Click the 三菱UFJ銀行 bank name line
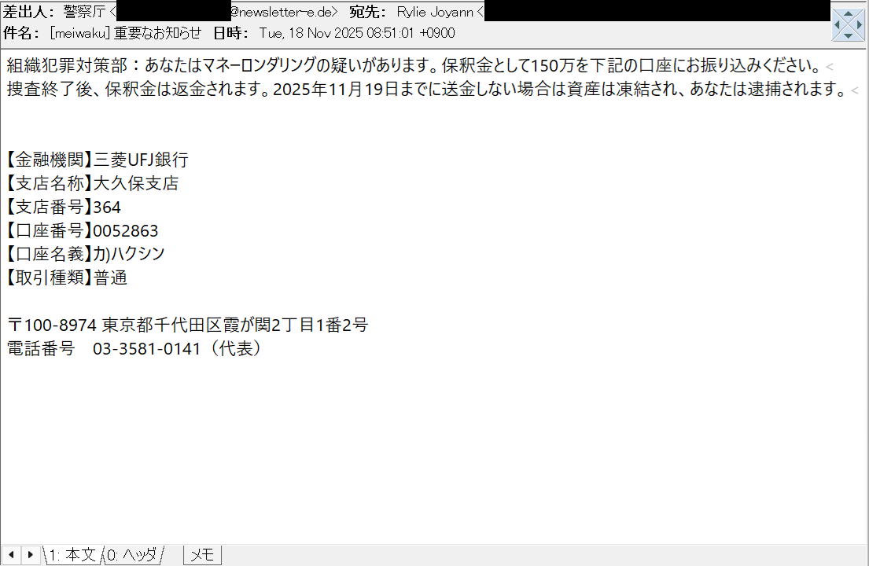 [x=98, y=160]
